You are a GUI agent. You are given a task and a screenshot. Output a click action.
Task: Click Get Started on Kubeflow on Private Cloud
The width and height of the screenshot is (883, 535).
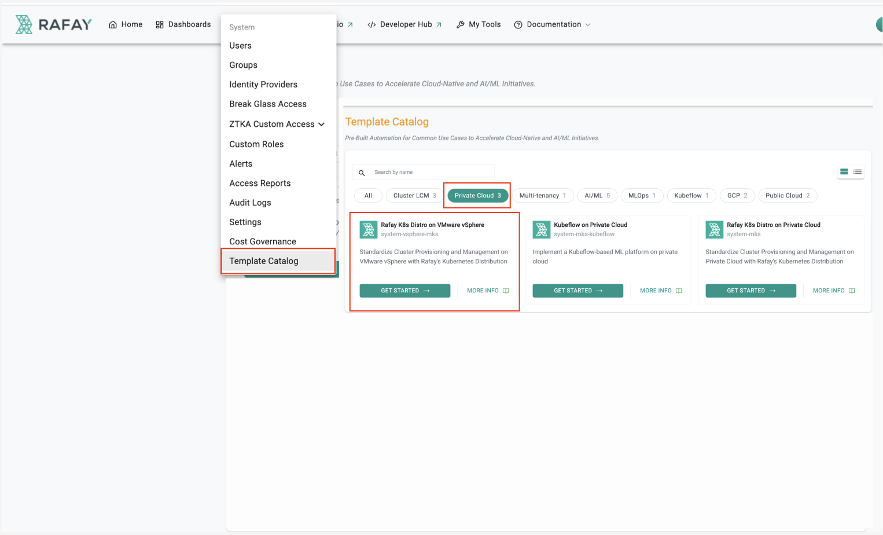point(578,291)
